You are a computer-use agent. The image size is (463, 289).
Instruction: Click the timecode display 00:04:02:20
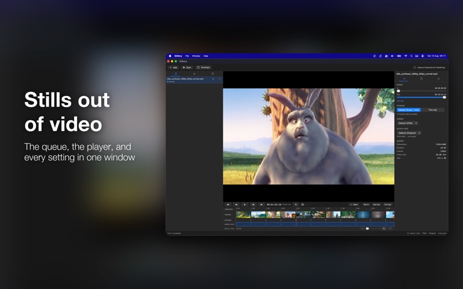point(274,205)
